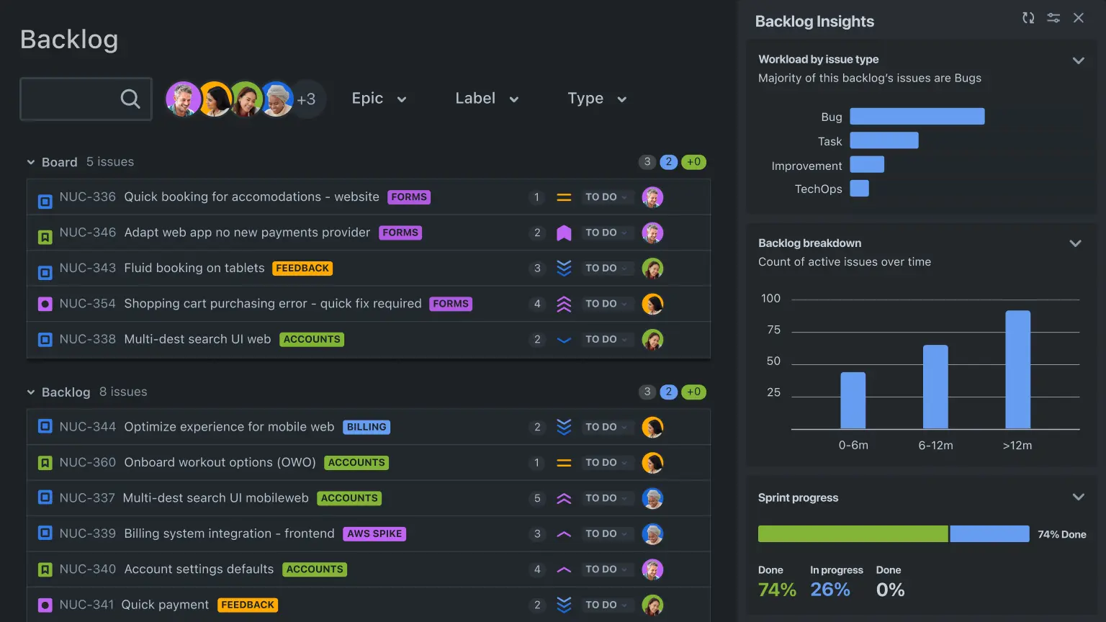Change NUC-336 status from TO DO

tap(606, 197)
